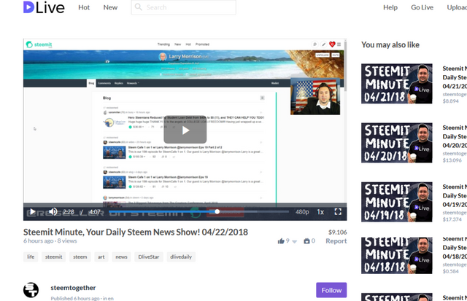Open the New page
Image resolution: width=467 pixels, height=301 pixels.
[x=110, y=7]
